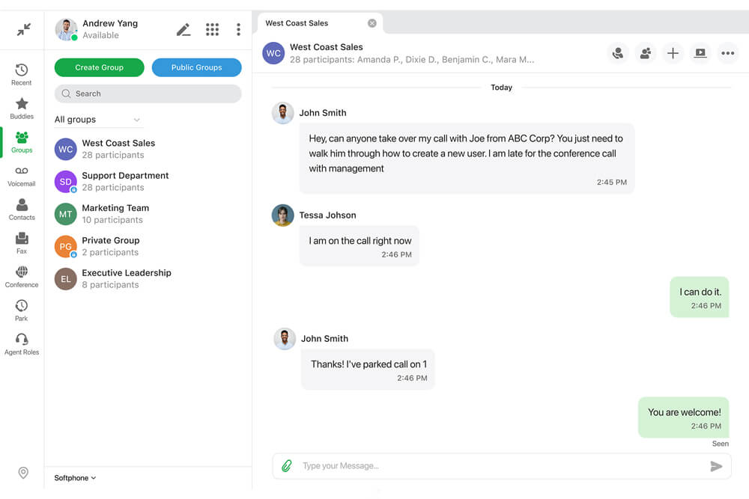Select the Marketing Team group
Screen dimensions: 749x499
148,214
